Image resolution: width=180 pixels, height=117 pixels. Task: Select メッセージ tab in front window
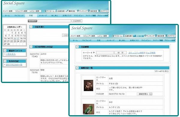pyautogui.click(x=110, y=40)
